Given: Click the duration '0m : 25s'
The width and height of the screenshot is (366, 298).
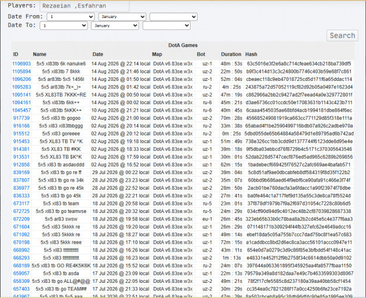Looking at the screenshot, I should 231,134.
